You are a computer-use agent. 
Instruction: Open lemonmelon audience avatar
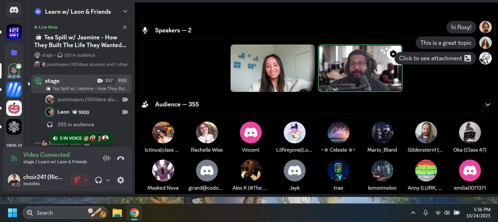point(382,171)
